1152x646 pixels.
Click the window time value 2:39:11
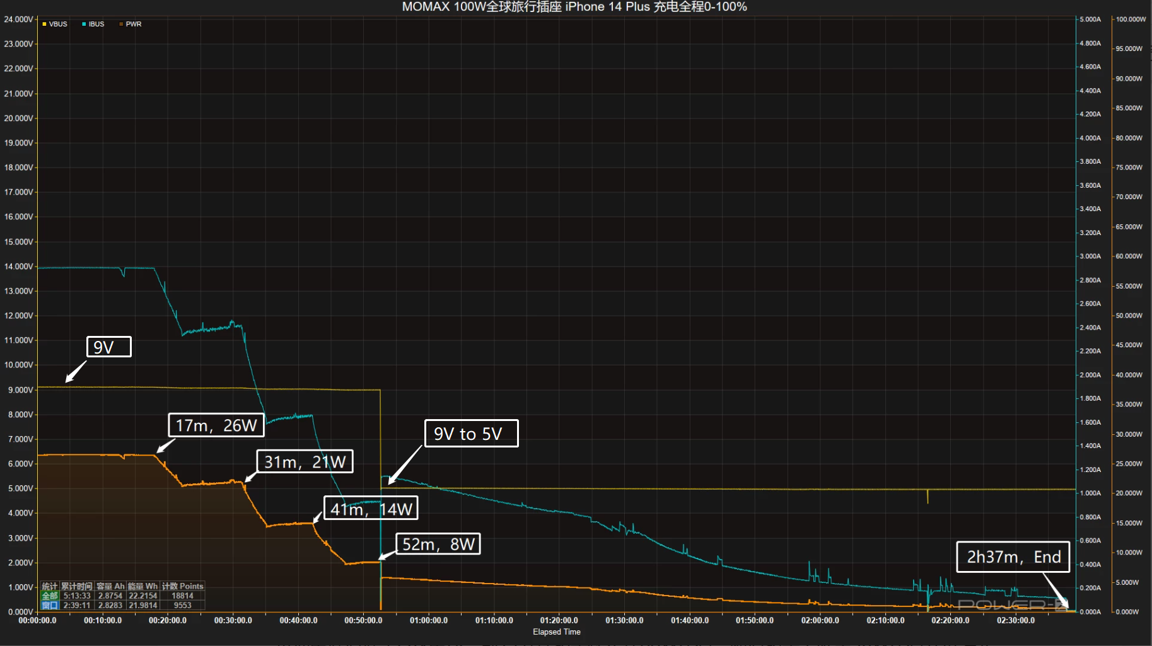[x=77, y=605]
